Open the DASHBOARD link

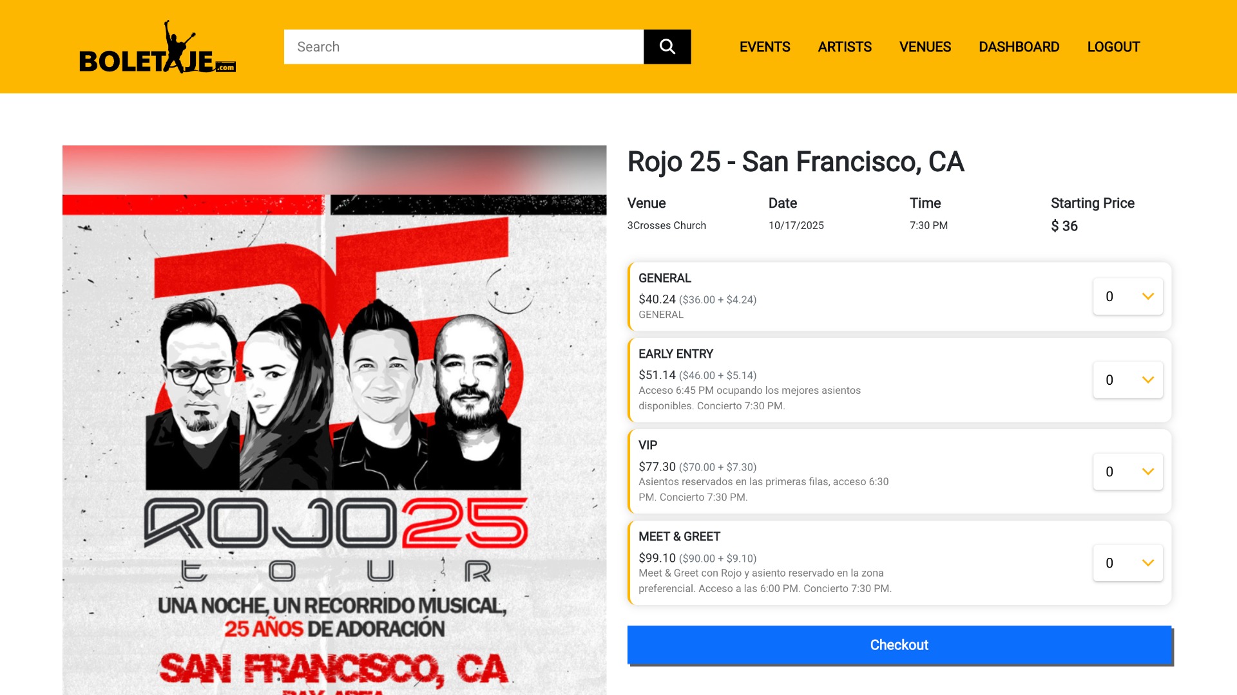pyautogui.click(x=1019, y=47)
